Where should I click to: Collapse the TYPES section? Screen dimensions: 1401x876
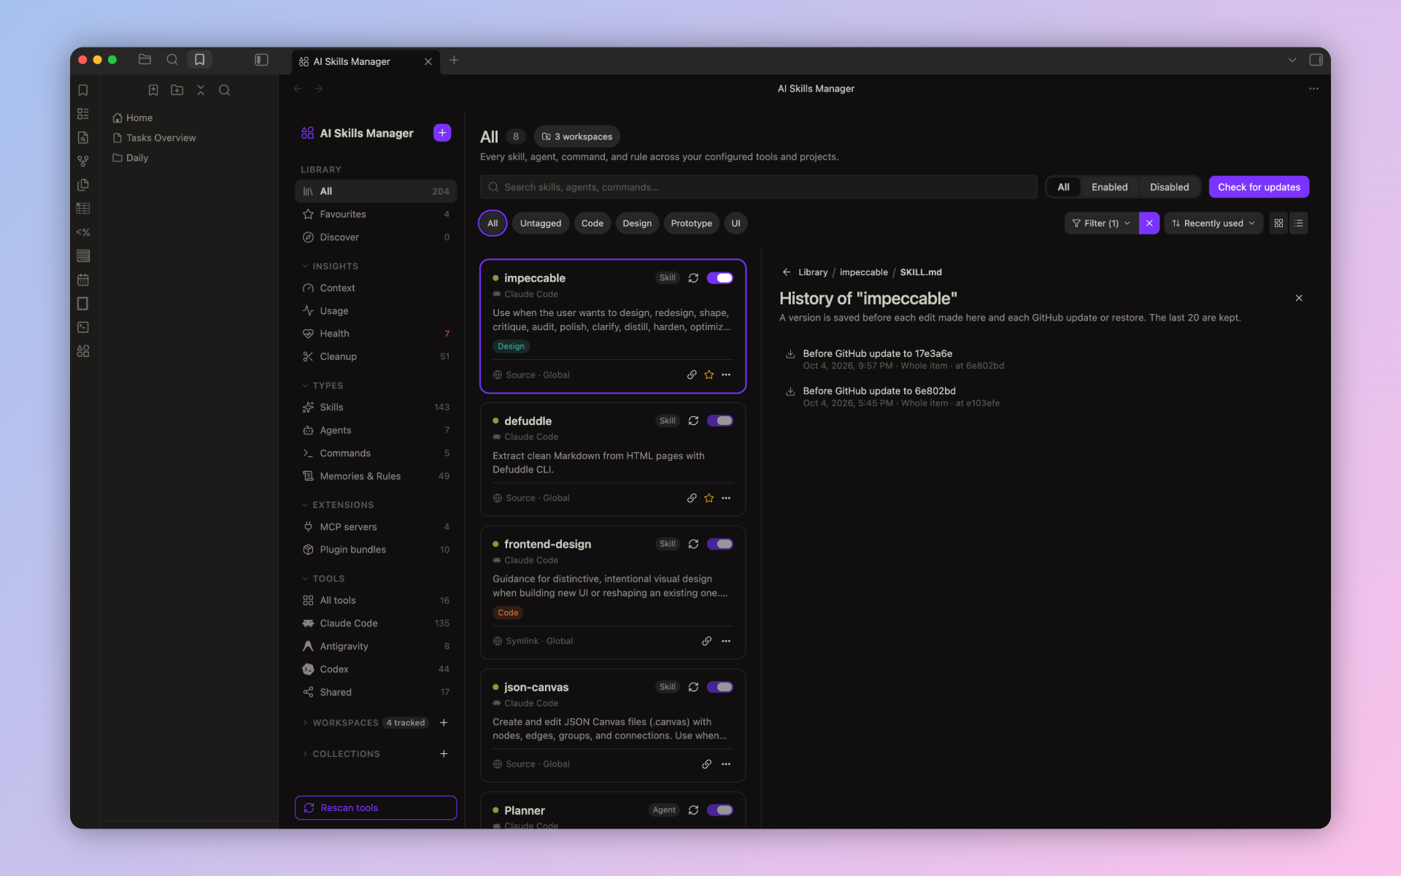323,385
